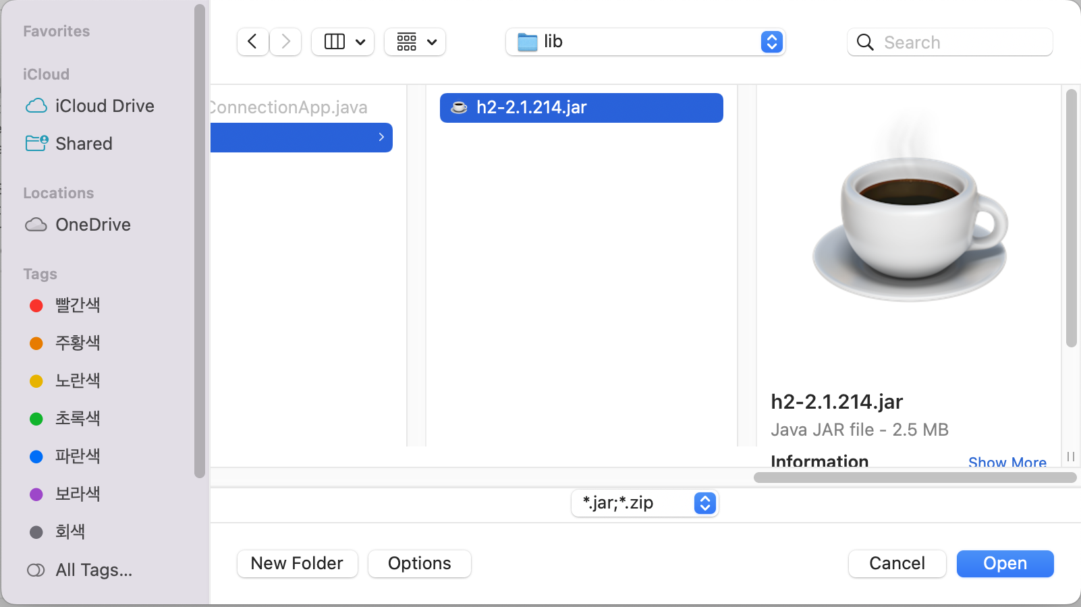The width and height of the screenshot is (1081, 607).
Task: Click the h2-2.1.214.jar preview title
Action: (837, 401)
